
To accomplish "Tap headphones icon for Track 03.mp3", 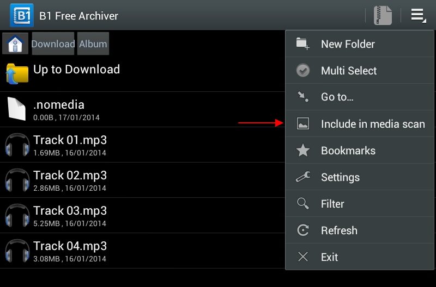I will click(17, 215).
